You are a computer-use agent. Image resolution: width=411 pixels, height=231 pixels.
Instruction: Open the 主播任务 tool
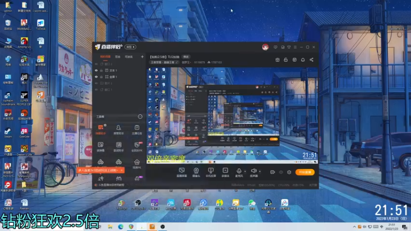pyautogui.click(x=137, y=129)
